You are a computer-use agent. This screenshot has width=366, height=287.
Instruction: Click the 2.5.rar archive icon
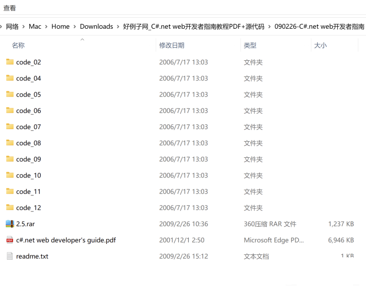click(10, 223)
